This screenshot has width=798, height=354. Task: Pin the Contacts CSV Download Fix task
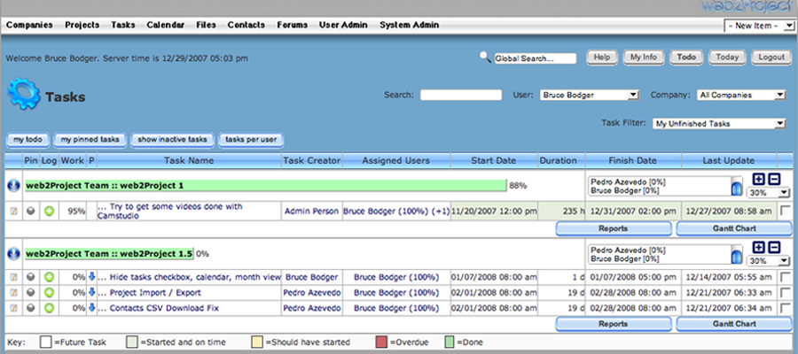point(31,308)
